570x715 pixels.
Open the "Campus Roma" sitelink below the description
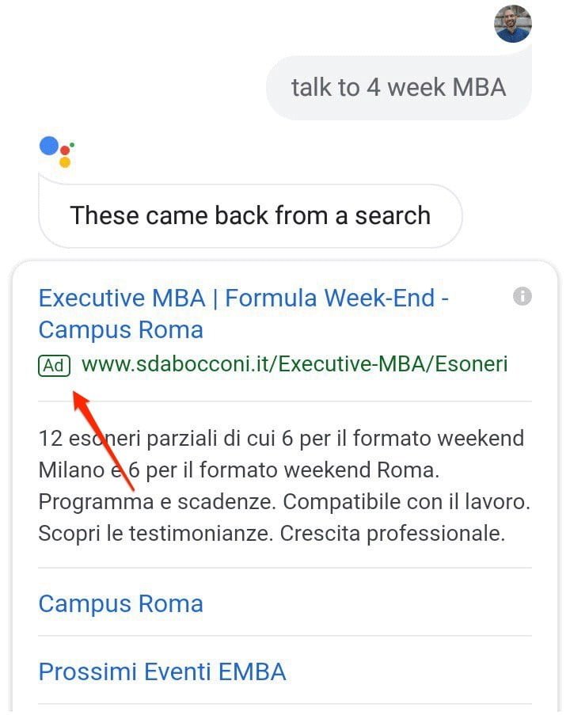click(121, 603)
